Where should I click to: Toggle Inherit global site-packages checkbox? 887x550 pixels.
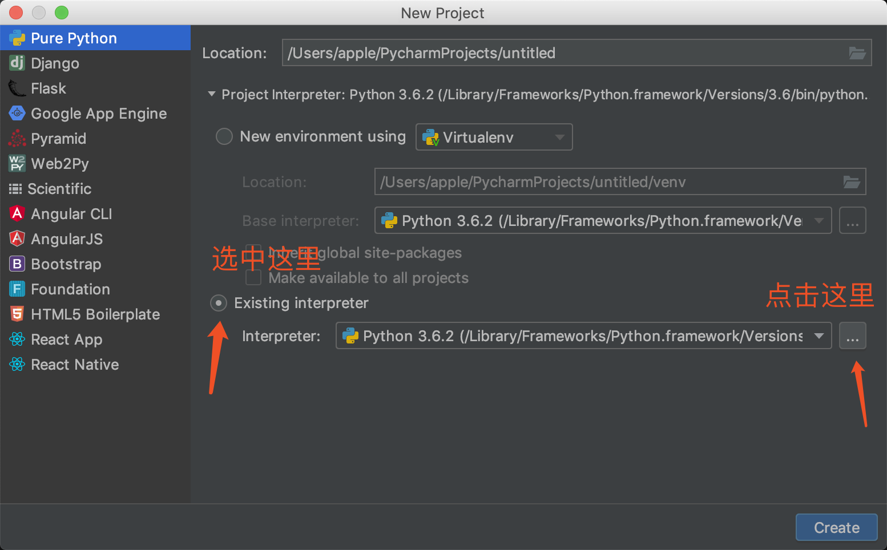[x=253, y=252]
